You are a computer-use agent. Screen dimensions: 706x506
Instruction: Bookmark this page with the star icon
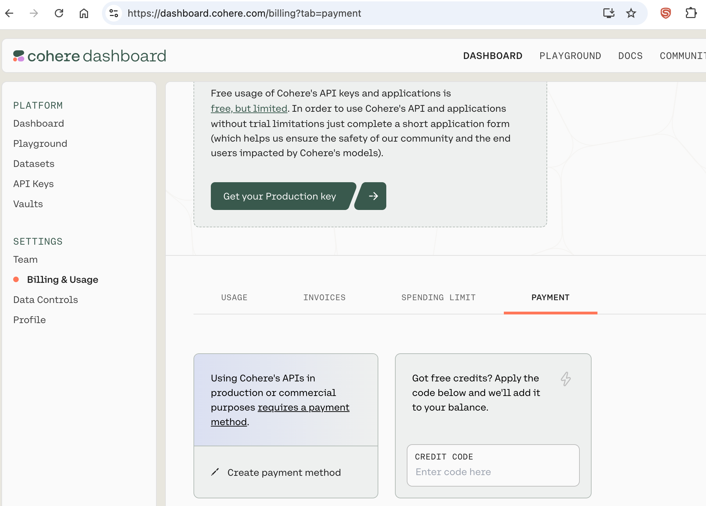click(x=631, y=13)
